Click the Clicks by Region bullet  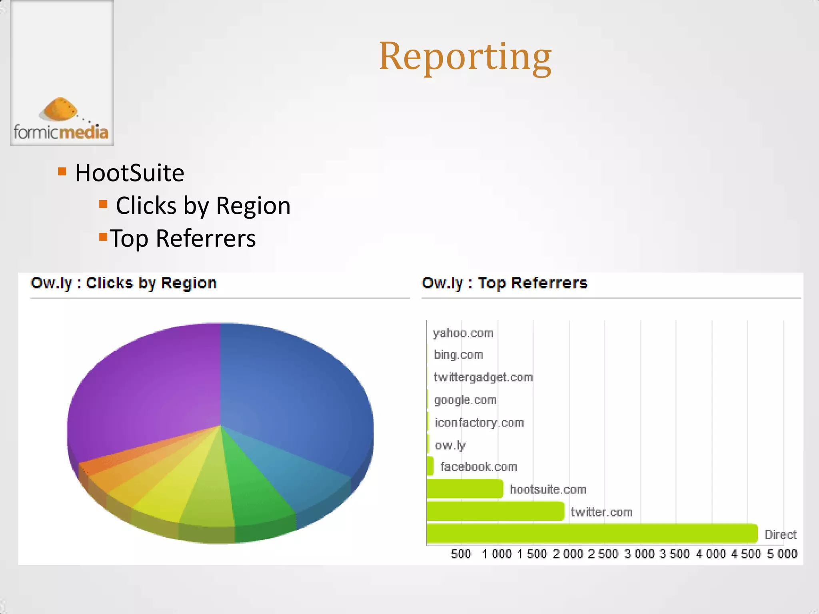coord(203,206)
